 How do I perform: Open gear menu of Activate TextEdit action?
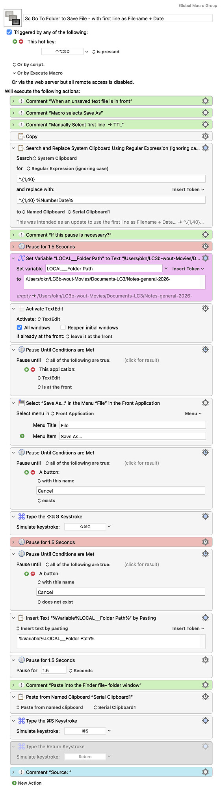205,308
